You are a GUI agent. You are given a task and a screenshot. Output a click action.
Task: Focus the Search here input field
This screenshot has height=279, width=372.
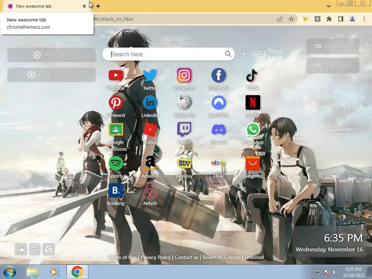pyautogui.click(x=166, y=54)
